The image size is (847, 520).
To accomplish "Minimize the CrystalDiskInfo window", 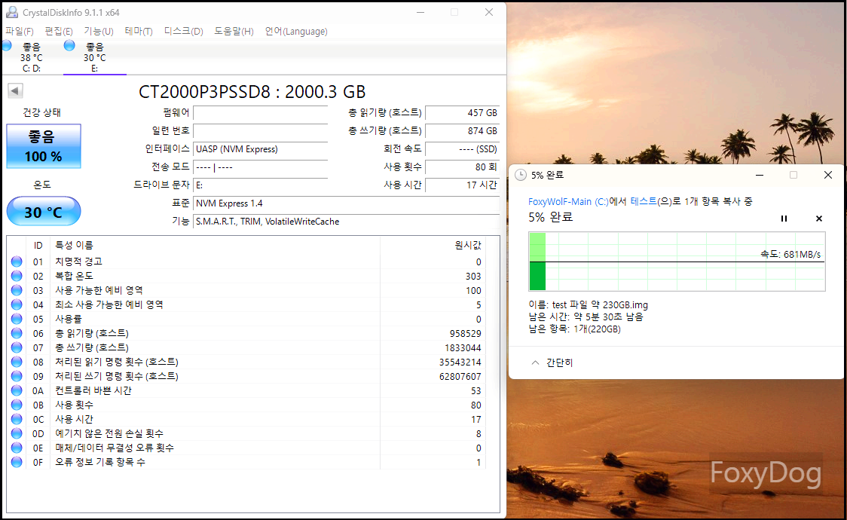I will 420,12.
